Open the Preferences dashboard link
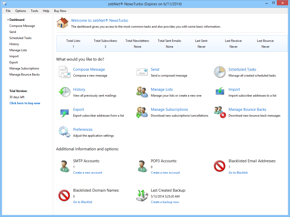 [x=83, y=130]
